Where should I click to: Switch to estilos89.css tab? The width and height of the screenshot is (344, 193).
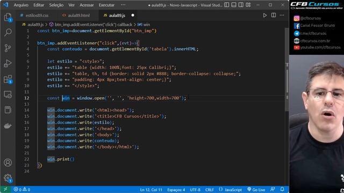[34, 16]
